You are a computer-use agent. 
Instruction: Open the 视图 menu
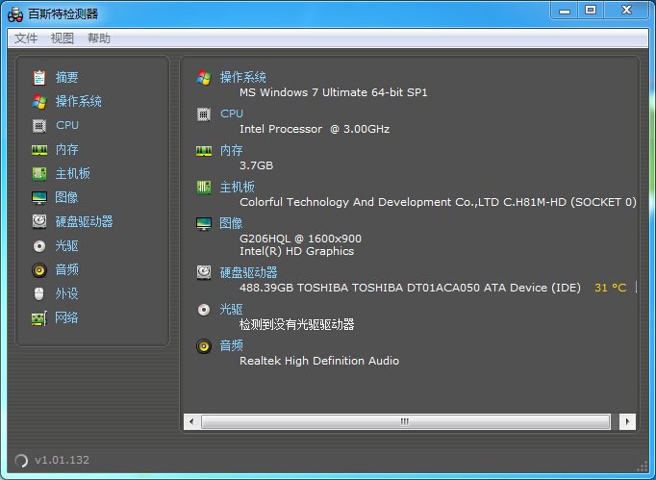(x=62, y=38)
